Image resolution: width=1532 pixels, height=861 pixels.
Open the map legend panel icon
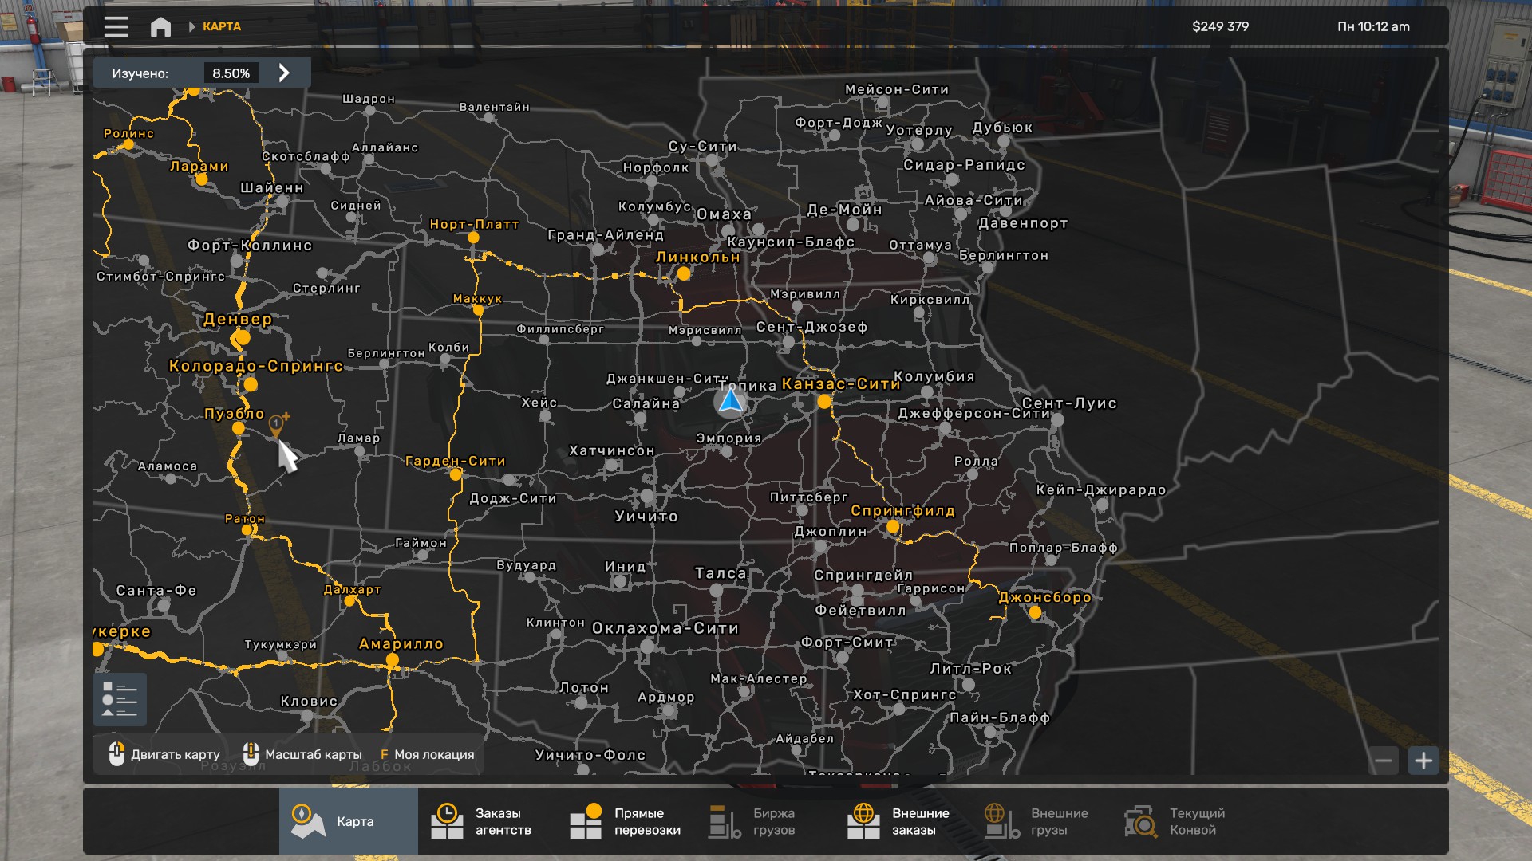120,699
